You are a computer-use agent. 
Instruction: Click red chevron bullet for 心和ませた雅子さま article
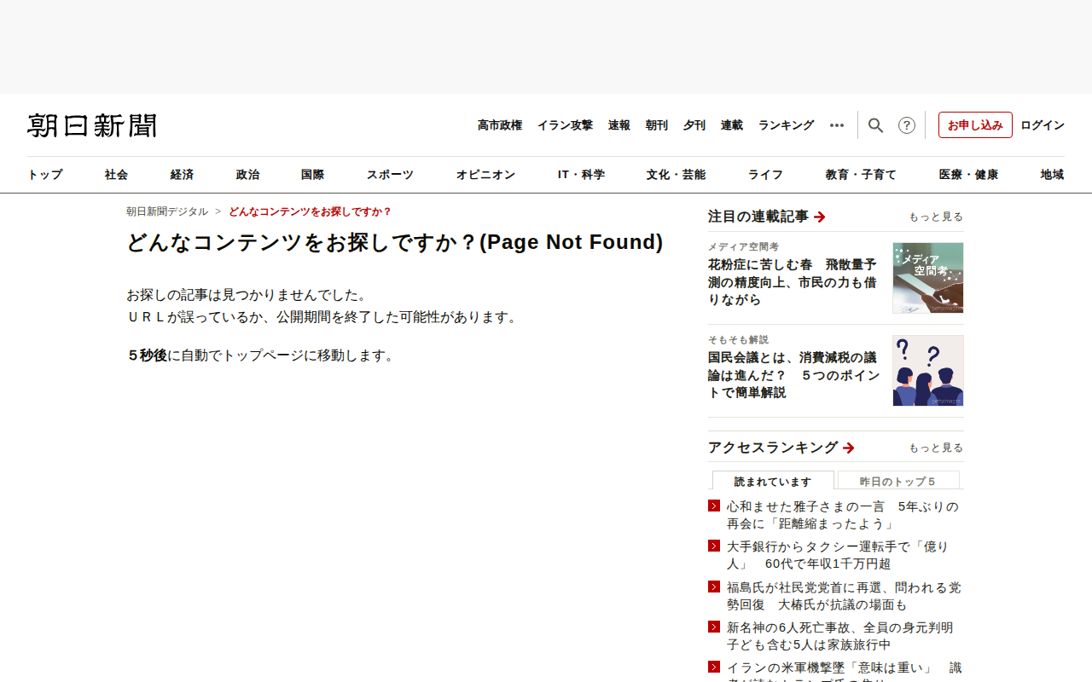pos(714,506)
